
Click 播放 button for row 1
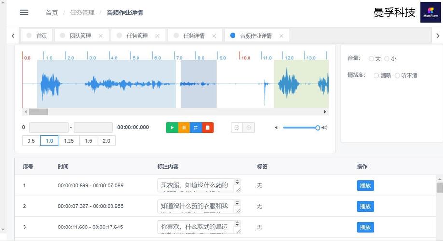[365, 186]
